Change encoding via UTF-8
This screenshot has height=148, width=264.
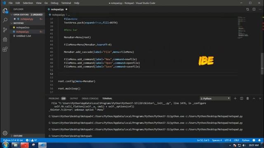228,140
